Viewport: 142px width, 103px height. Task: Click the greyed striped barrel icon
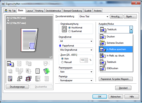pos(47,79)
